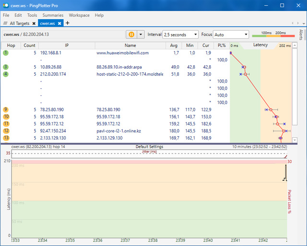Click the hop 1 green circle icon
Image resolution: width=307 pixels, height=246 pixels.
click(6, 53)
